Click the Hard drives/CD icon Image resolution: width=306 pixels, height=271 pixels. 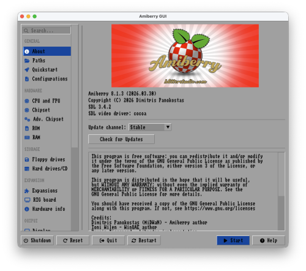click(x=27, y=169)
